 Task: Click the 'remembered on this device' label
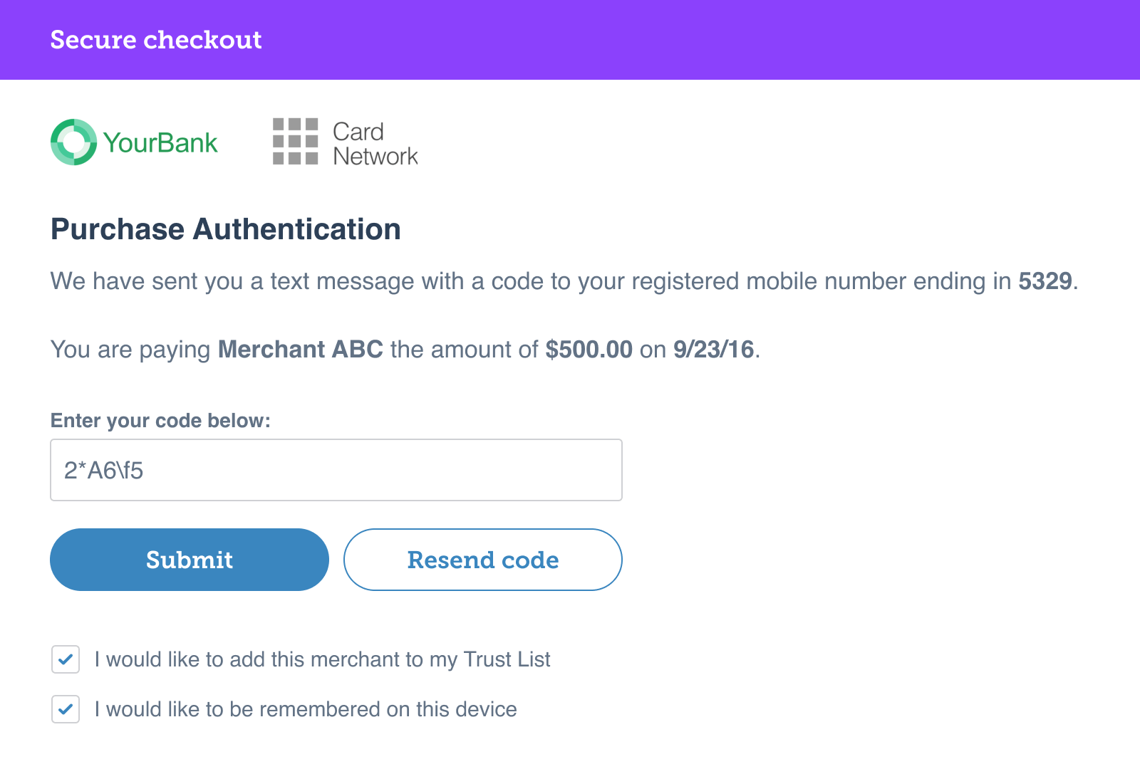[x=306, y=709]
